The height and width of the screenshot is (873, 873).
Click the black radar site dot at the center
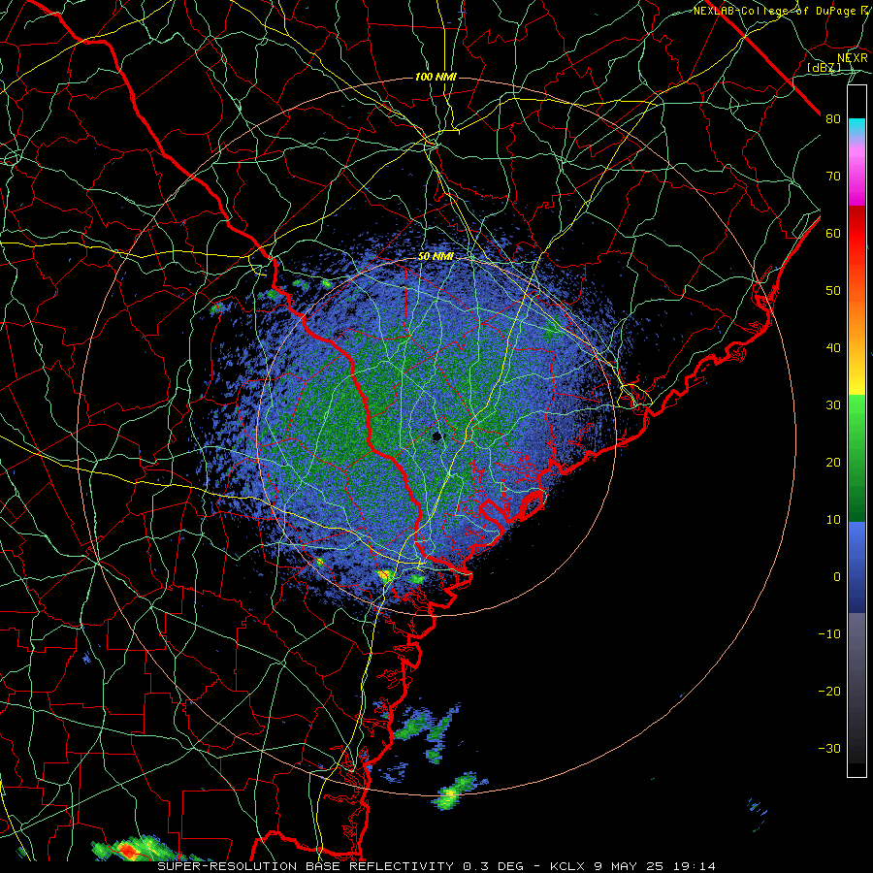[x=437, y=436]
